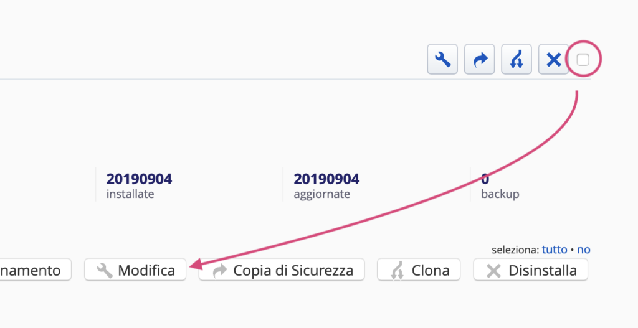Viewport: 638px width, 328px height.
Task: Click the 20190904 installate version number
Action: click(x=139, y=179)
